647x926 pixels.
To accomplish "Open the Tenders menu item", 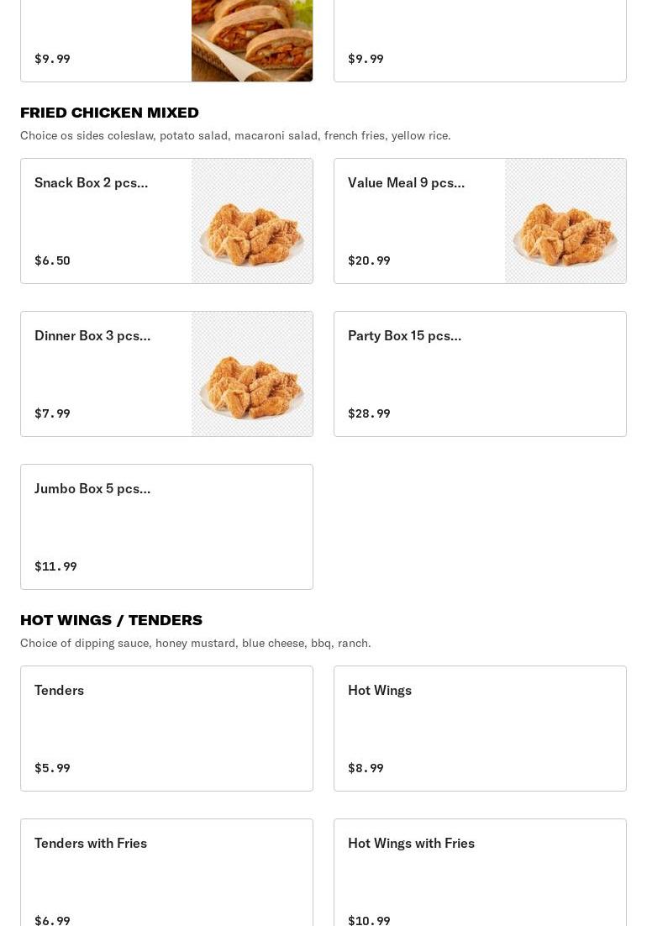I will [166, 729].
